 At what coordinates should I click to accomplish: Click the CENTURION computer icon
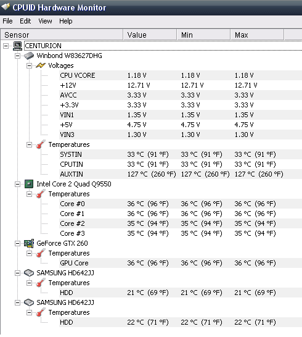pyautogui.click(x=17, y=46)
